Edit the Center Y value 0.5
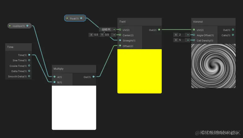 107,35
